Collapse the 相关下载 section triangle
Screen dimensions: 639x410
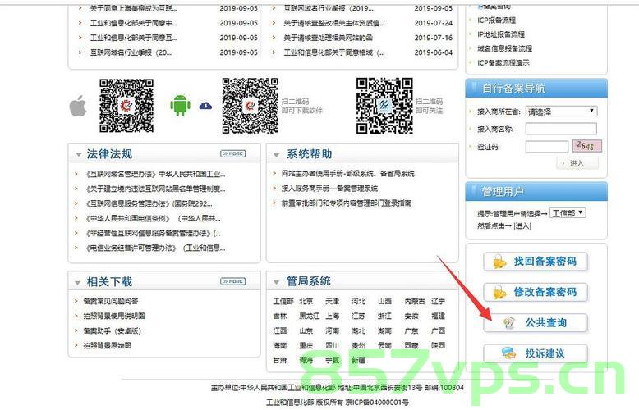coord(77,282)
